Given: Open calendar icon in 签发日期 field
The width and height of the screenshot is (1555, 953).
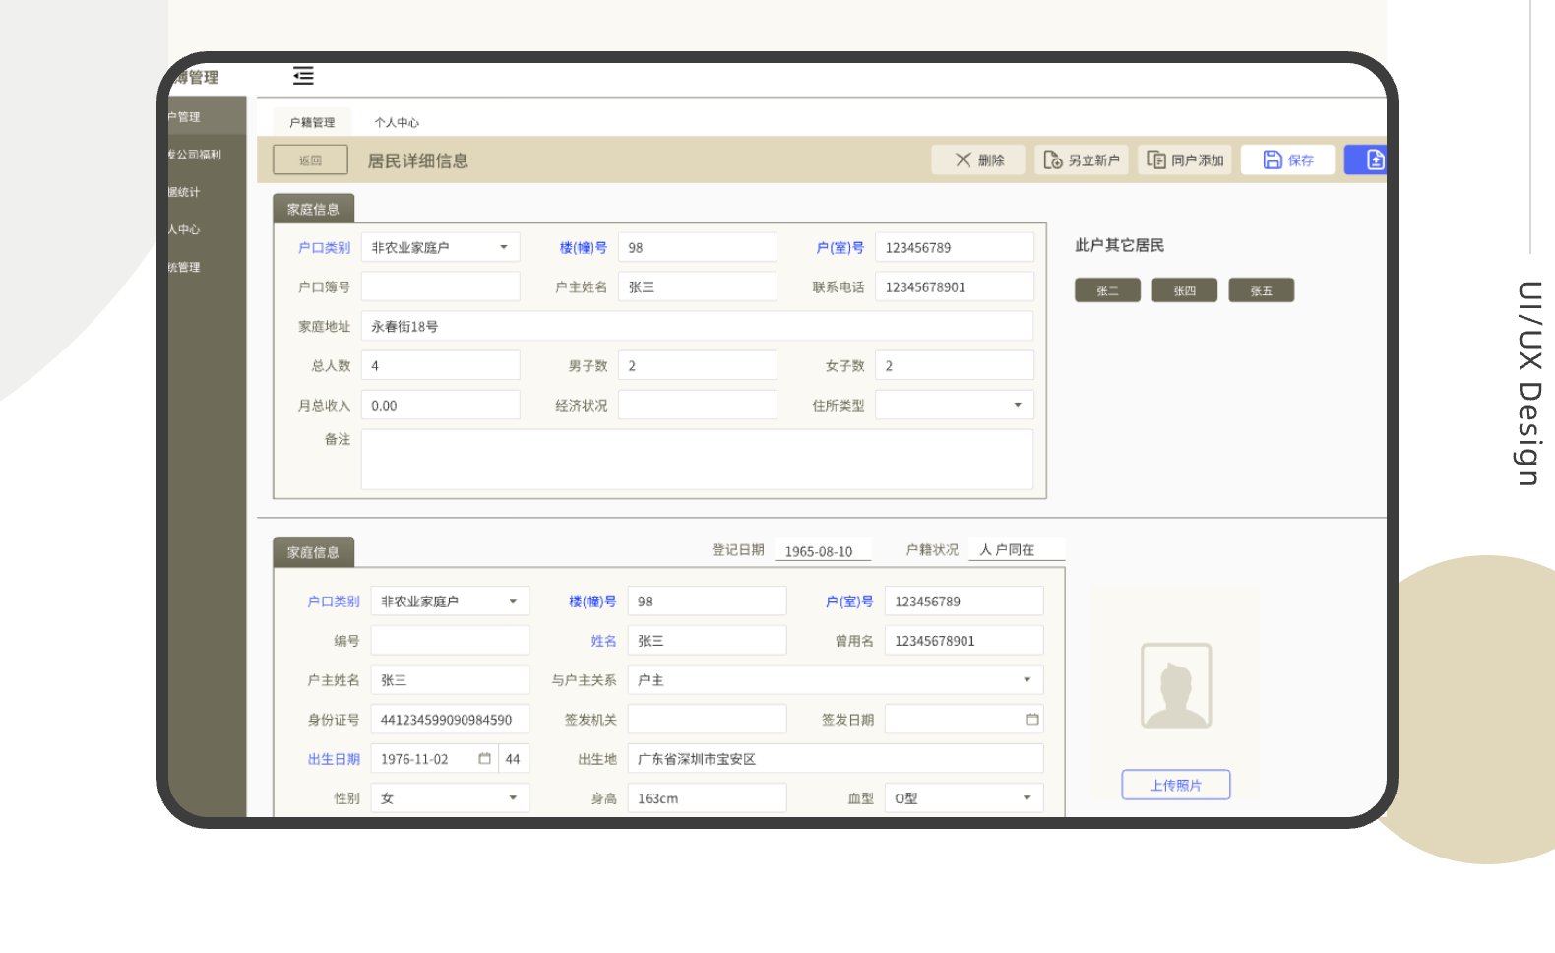Looking at the screenshot, I should [x=1031, y=720].
